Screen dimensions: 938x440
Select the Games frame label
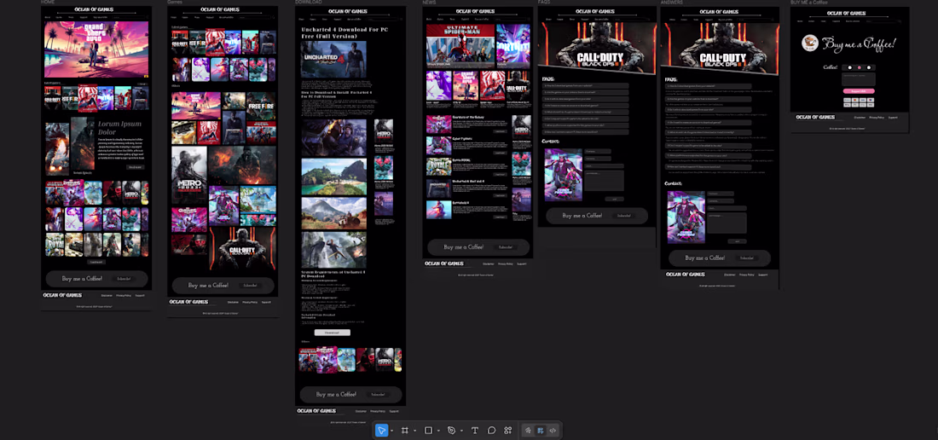176,3
